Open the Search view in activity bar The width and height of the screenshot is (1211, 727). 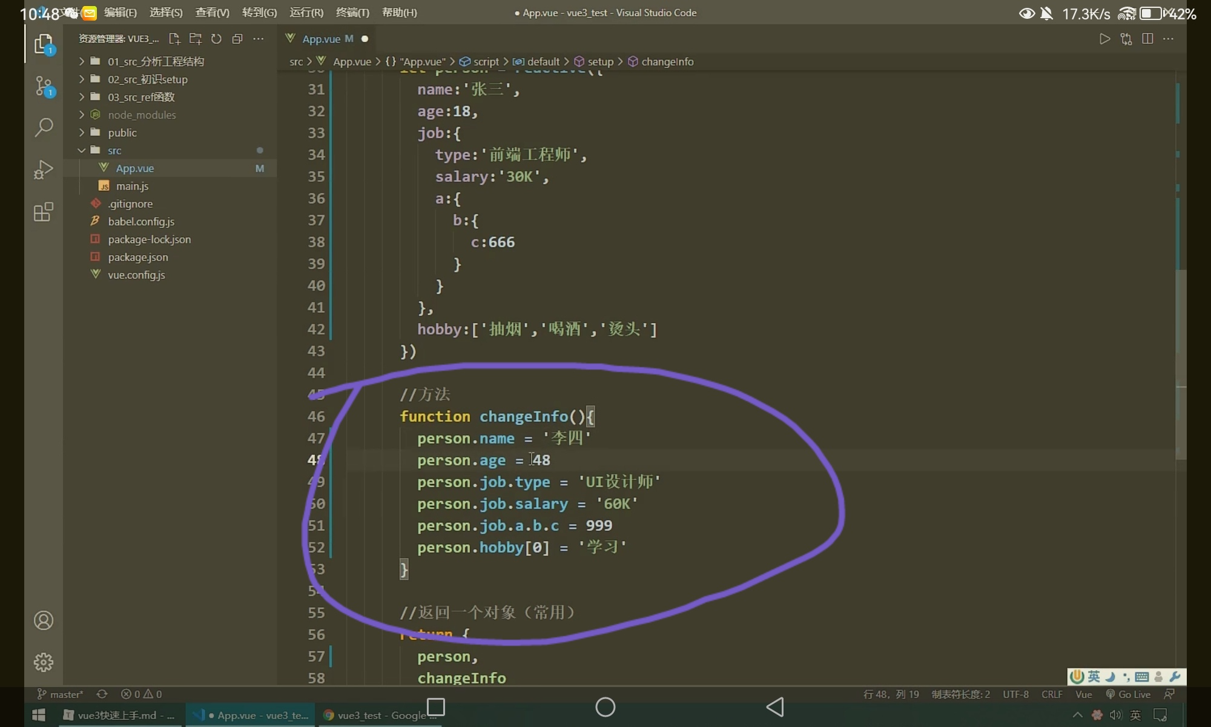tap(44, 127)
